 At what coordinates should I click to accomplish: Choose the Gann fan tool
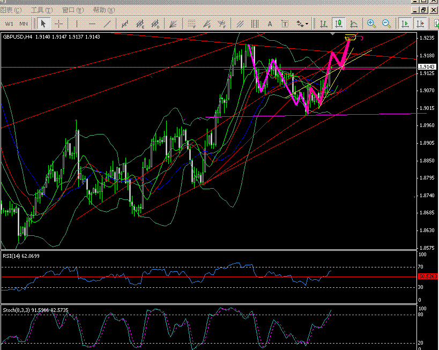click(x=173, y=24)
